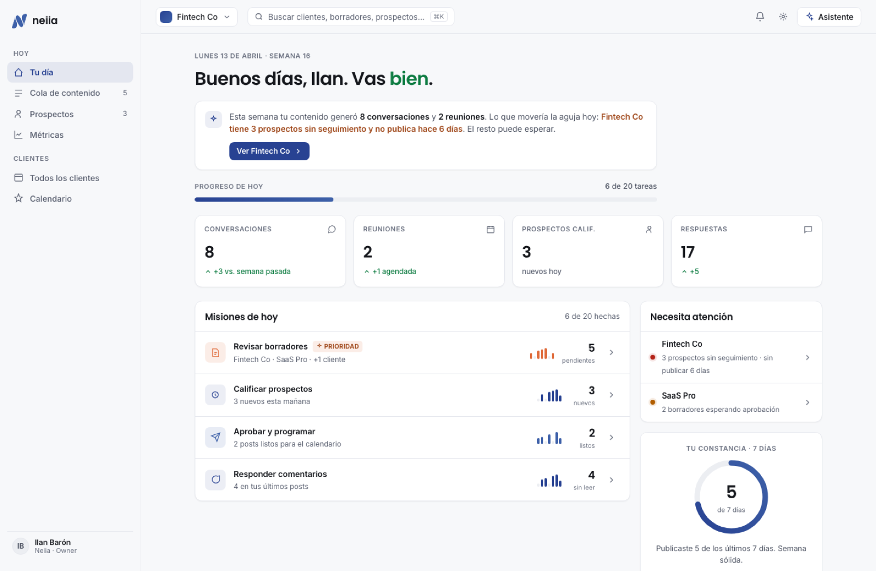The height and width of the screenshot is (571, 876).
Task: Open Ilan Barón user profile
Action: (x=70, y=546)
